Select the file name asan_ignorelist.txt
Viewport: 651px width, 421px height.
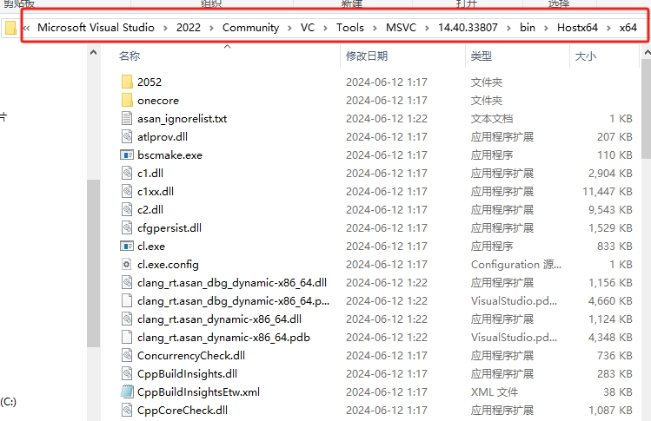click(182, 118)
